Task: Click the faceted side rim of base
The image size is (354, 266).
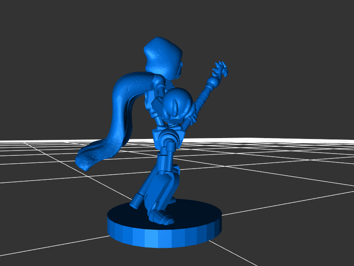Action: pos(164,238)
